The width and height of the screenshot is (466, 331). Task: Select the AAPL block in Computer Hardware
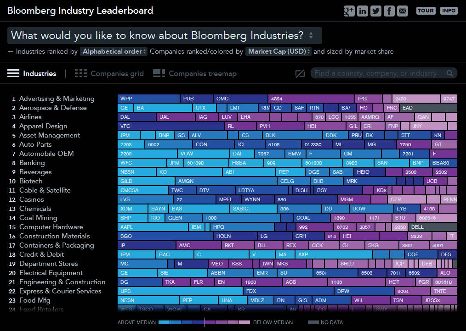(x=153, y=227)
